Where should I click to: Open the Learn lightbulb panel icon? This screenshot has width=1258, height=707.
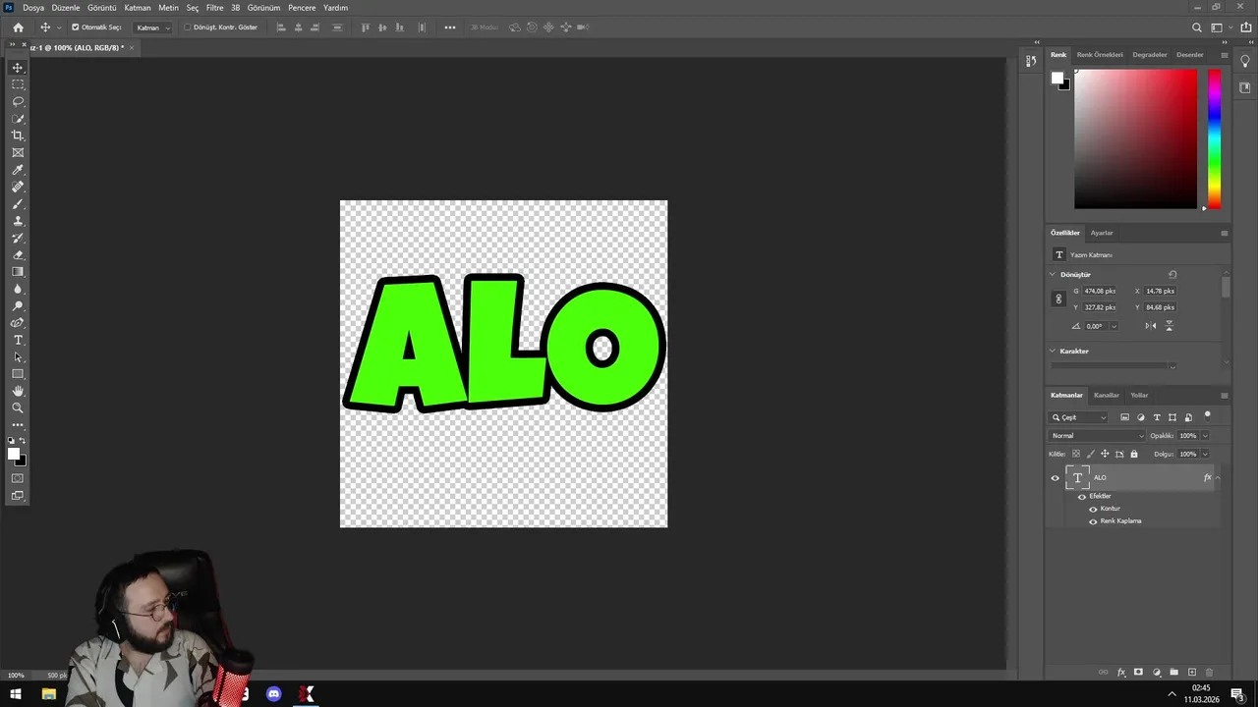(1245, 62)
